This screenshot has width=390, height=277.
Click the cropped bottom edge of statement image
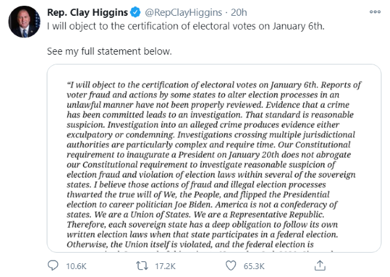click(214, 250)
